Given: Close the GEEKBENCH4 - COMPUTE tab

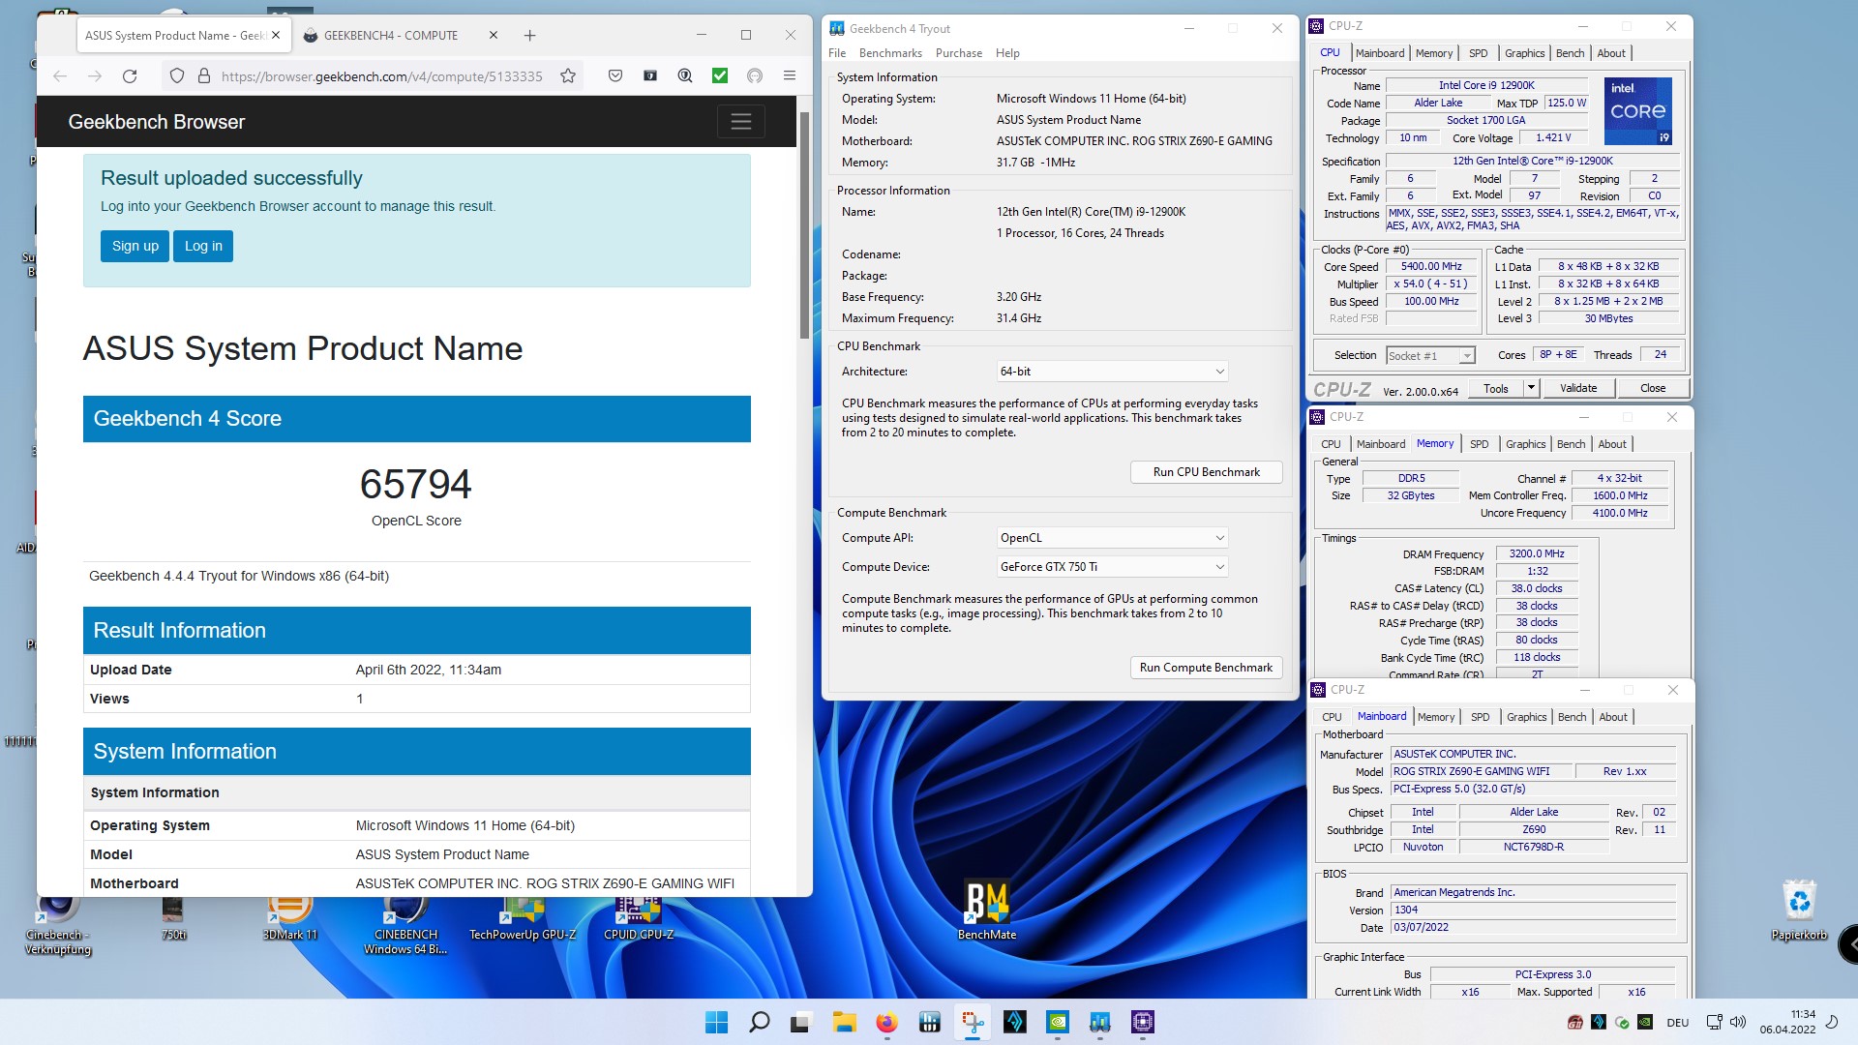Looking at the screenshot, I should (x=494, y=35).
